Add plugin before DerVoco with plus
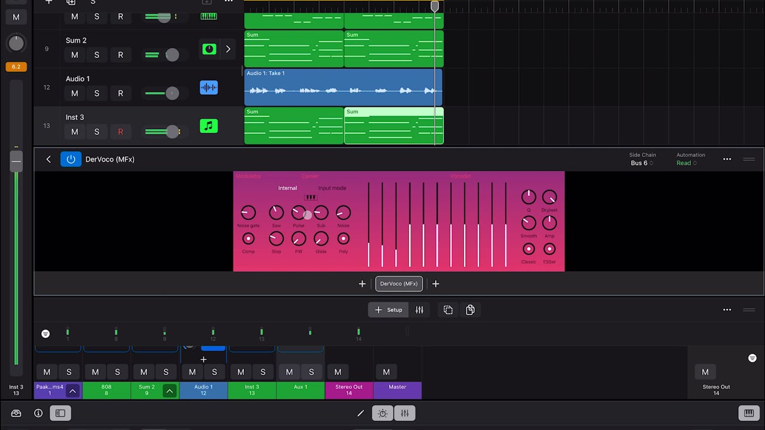Image resolution: width=765 pixels, height=430 pixels. pos(362,284)
